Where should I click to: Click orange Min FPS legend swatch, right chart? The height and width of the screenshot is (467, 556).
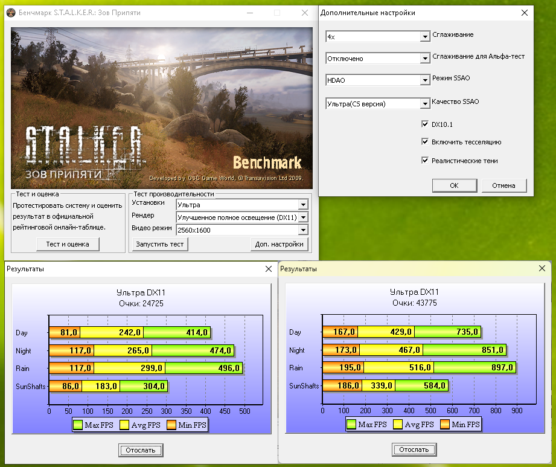tap(445, 425)
